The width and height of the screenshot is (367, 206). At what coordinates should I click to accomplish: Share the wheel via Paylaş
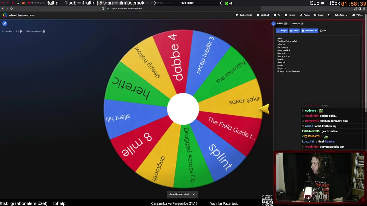(304, 15)
